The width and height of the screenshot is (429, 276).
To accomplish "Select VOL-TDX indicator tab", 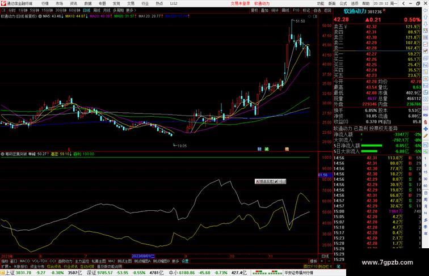I will pos(40,261).
